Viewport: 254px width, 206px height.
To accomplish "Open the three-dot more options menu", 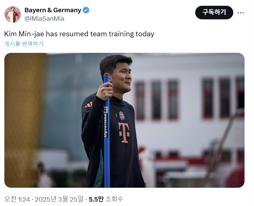I will [x=240, y=13].
